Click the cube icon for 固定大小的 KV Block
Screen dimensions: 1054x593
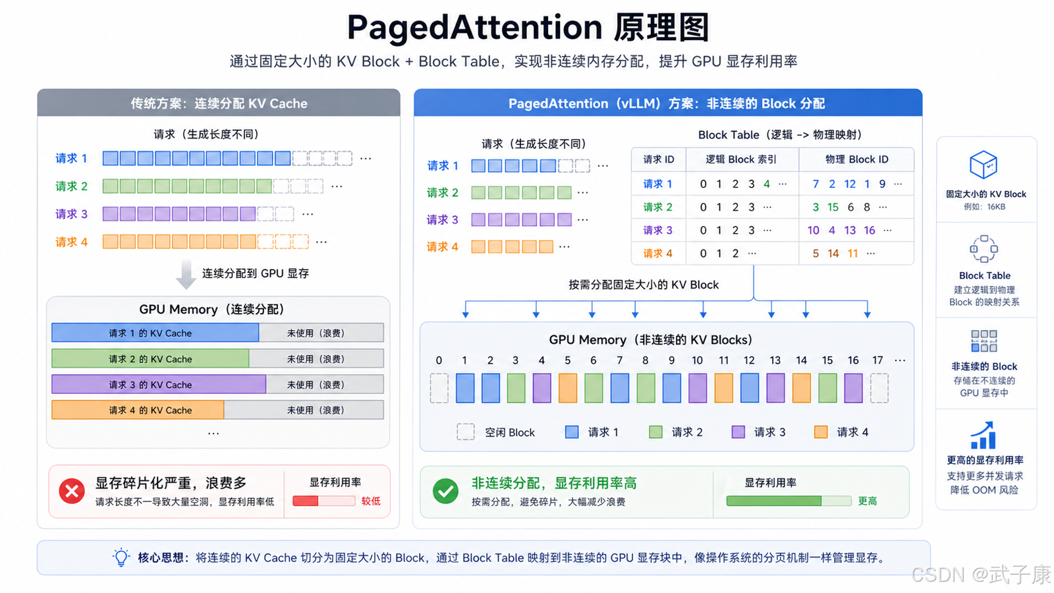(x=984, y=165)
